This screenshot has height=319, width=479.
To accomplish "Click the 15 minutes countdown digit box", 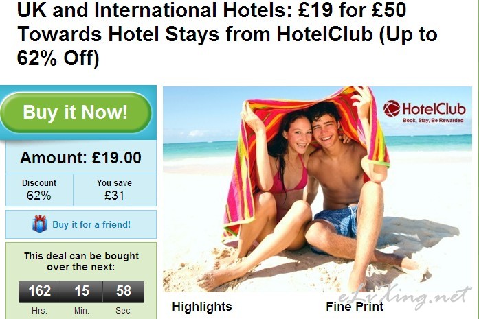I will [82, 291].
